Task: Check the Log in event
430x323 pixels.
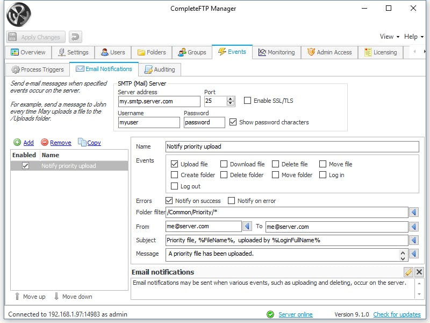Action: coord(323,174)
